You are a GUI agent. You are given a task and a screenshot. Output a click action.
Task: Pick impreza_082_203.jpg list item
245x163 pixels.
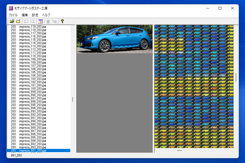pos(39,148)
